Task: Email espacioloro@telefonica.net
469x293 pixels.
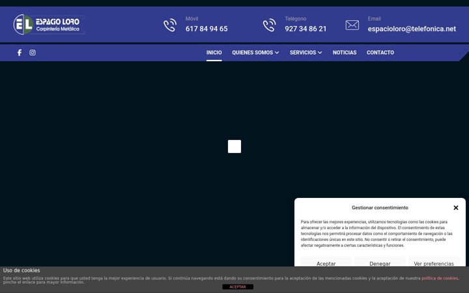Action: tap(412, 29)
